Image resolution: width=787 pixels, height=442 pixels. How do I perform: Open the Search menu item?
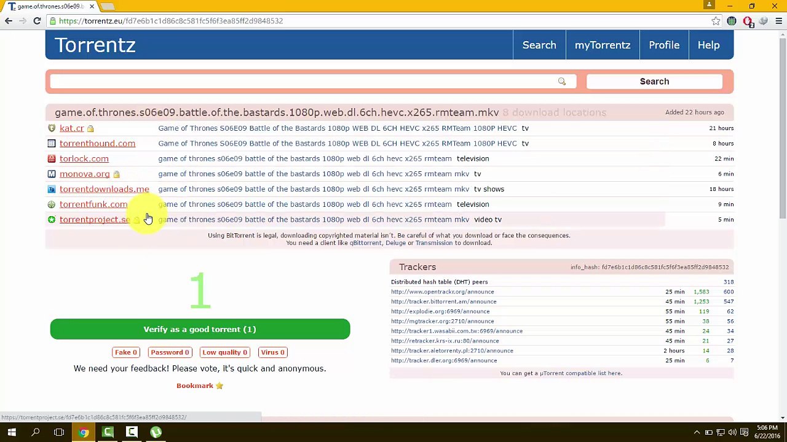[539, 45]
